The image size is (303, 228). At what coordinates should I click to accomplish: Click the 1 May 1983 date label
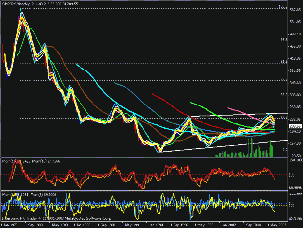tap(58, 225)
